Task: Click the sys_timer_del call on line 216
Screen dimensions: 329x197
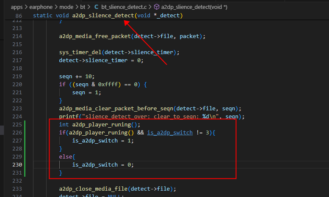Action: [x=80, y=52]
